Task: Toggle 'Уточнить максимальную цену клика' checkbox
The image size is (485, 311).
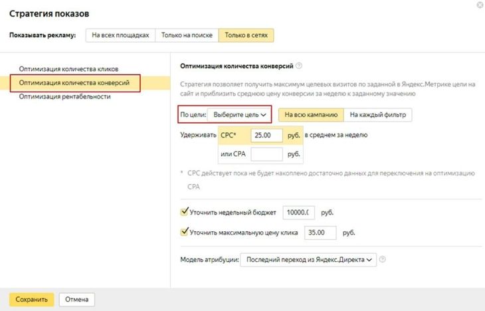Action: 184,232
